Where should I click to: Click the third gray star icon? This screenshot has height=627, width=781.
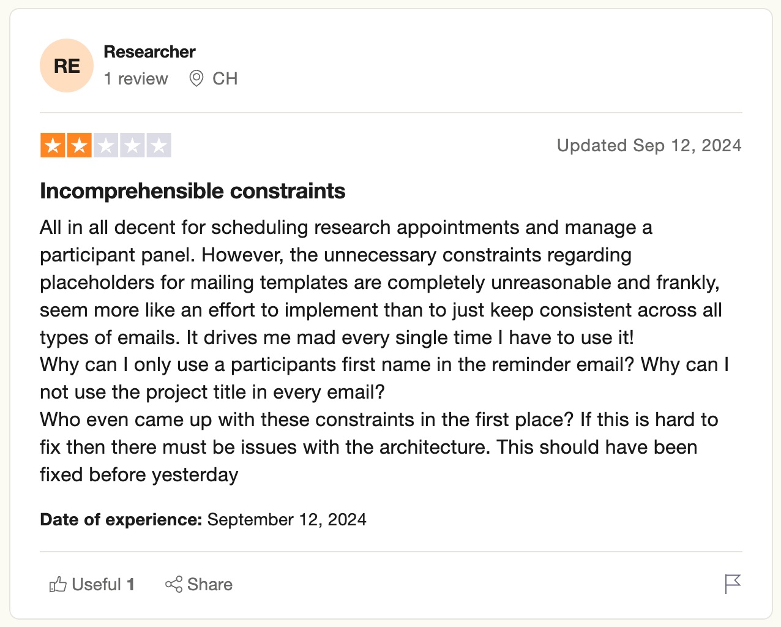(105, 145)
